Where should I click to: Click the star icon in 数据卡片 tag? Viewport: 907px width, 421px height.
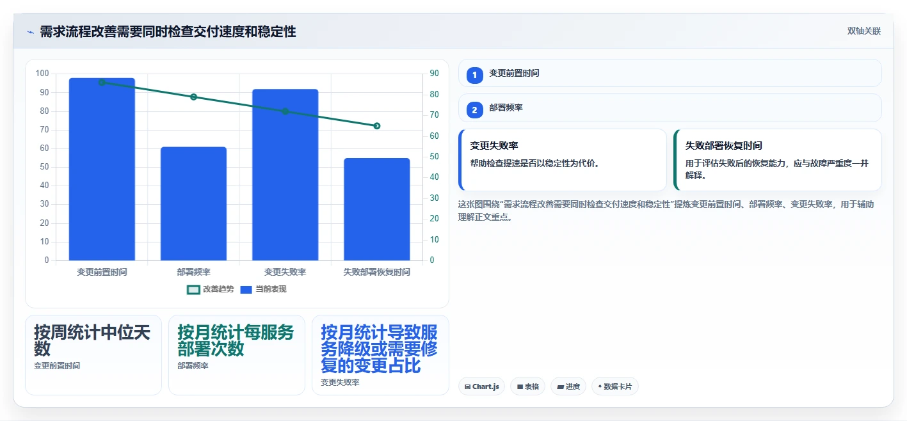600,386
